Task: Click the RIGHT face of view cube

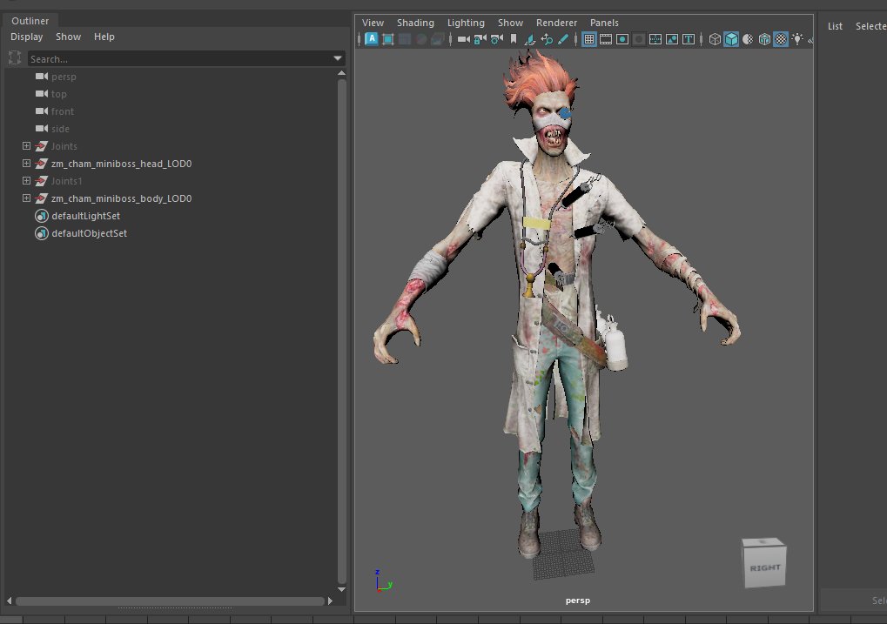Action: pyautogui.click(x=766, y=567)
